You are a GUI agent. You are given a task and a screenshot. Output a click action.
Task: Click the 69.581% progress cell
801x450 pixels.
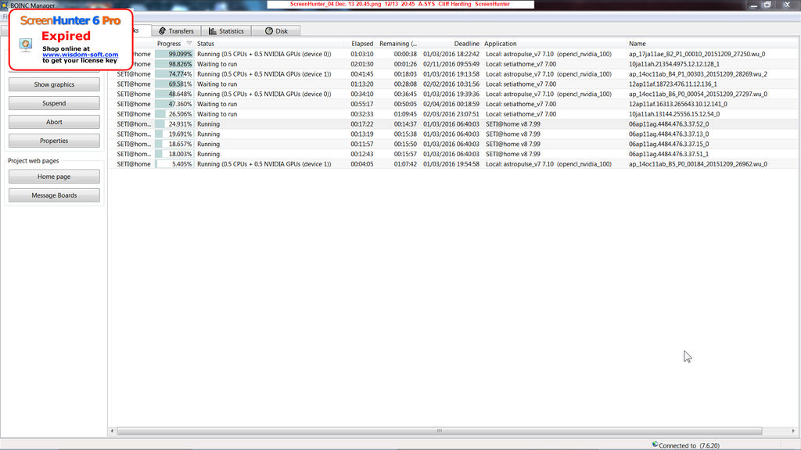click(x=174, y=84)
